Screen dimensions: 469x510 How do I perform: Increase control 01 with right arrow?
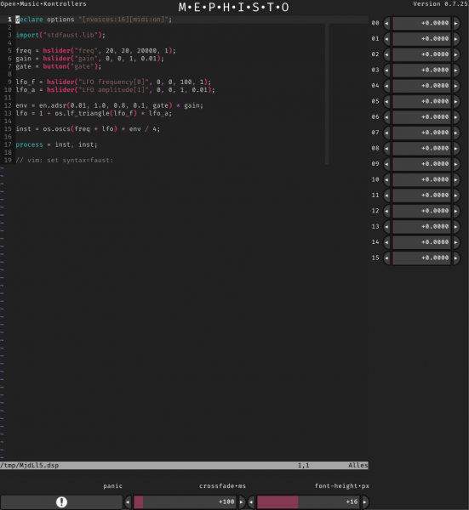tap(456, 39)
